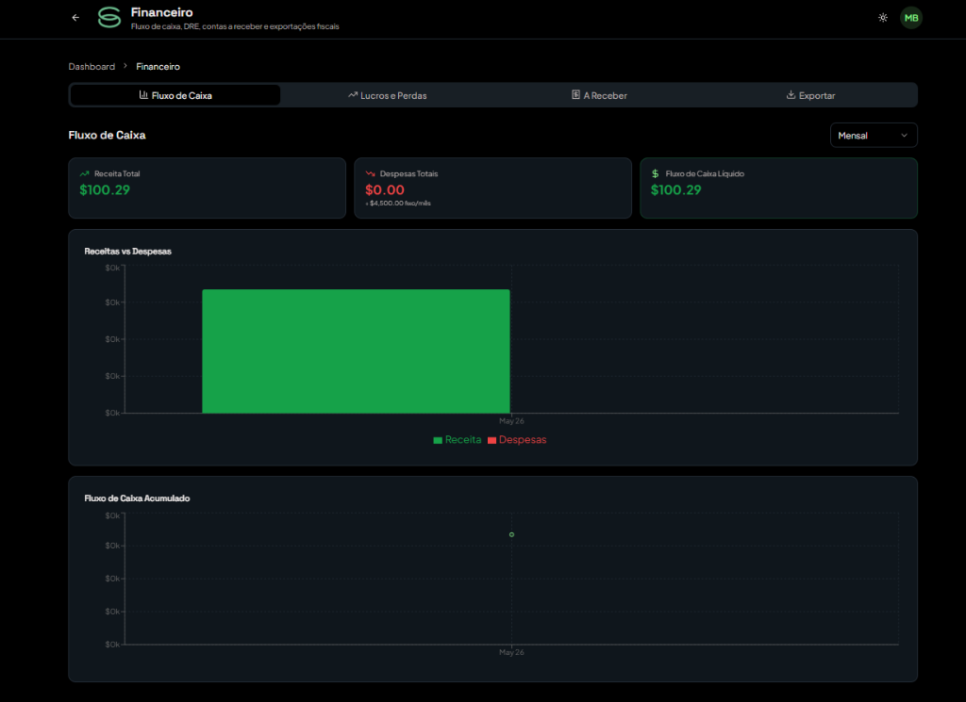Click the green Receita bar in chart
The height and width of the screenshot is (702, 966).
point(356,351)
